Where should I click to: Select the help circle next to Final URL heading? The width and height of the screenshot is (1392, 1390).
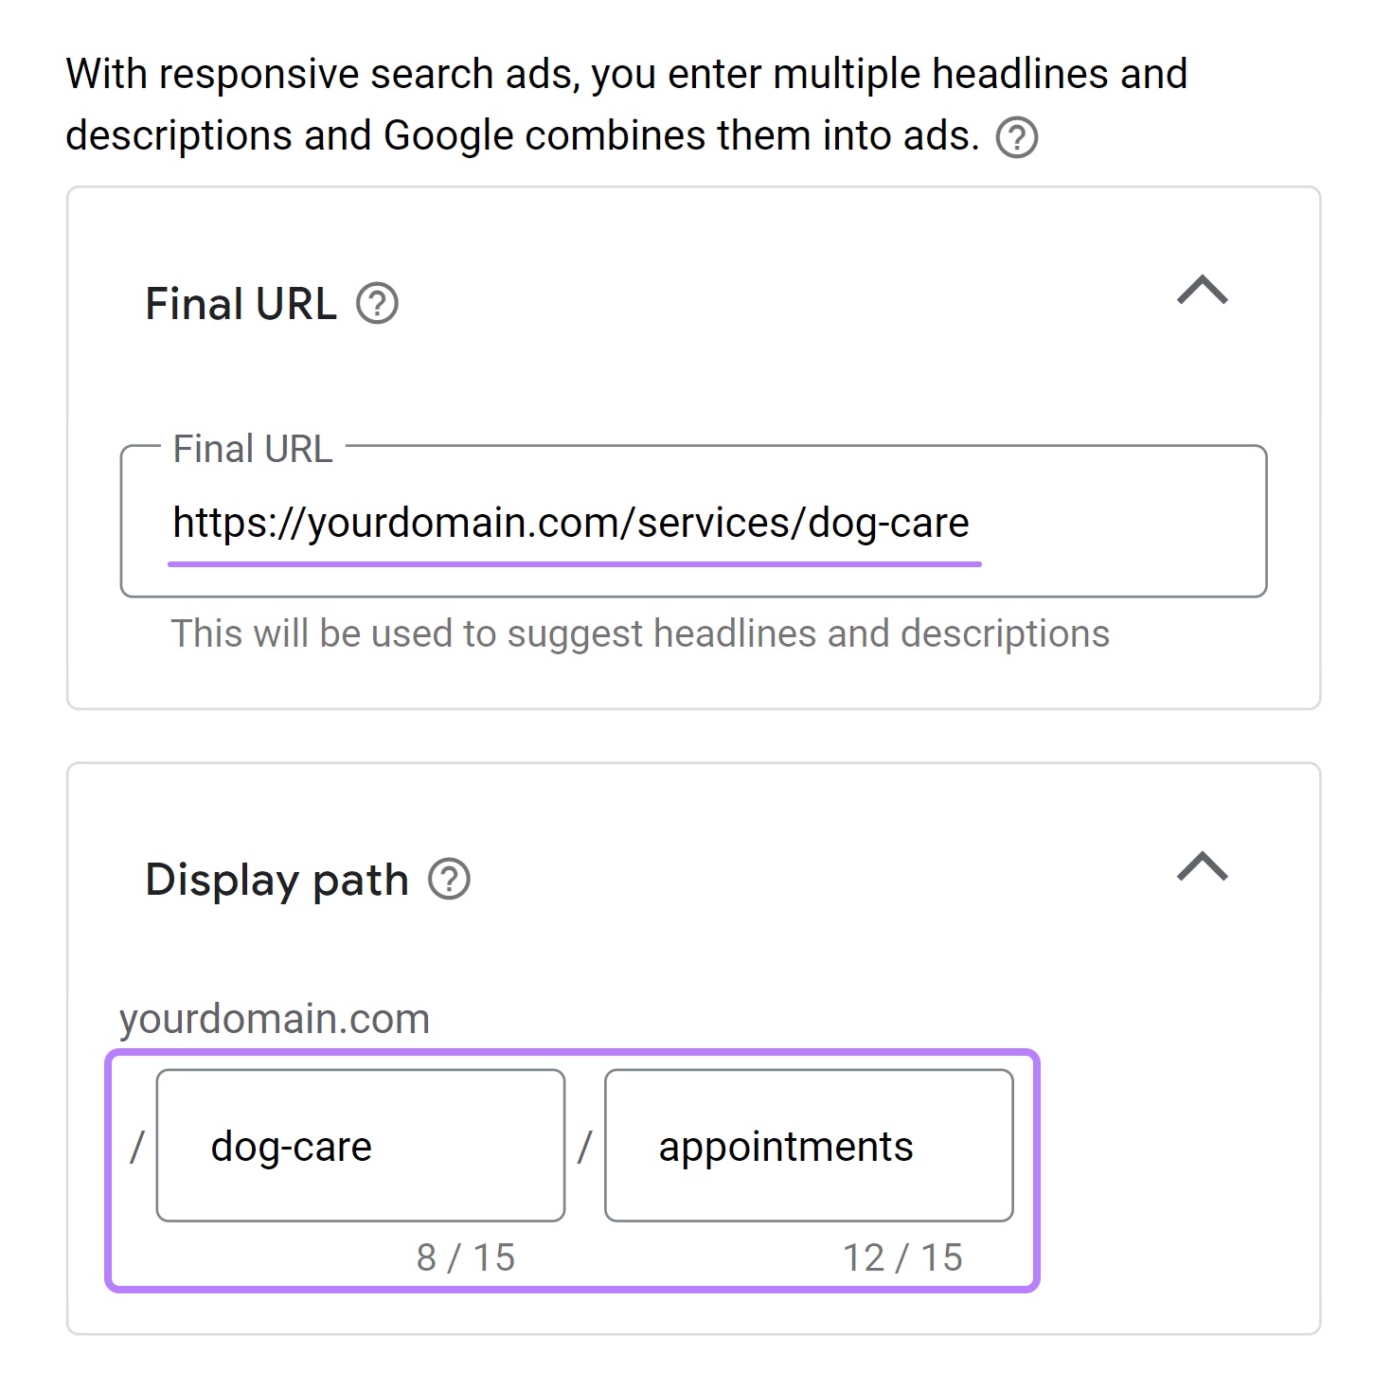click(376, 304)
